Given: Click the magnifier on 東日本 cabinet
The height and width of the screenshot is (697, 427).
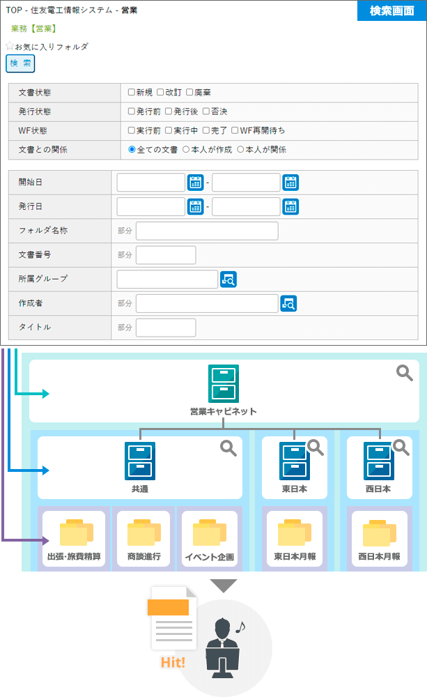Looking at the screenshot, I should (x=316, y=447).
